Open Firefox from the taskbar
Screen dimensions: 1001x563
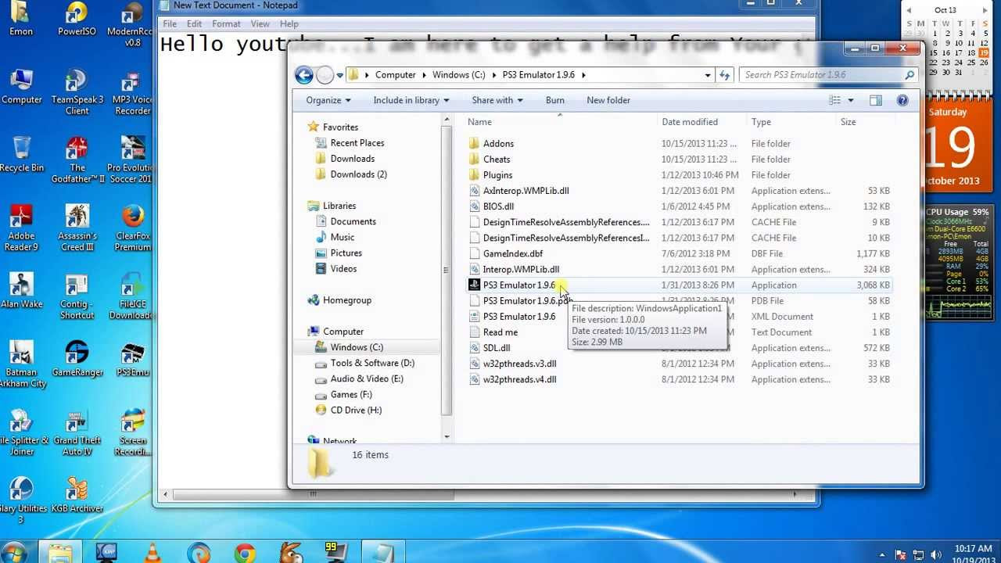199,553
